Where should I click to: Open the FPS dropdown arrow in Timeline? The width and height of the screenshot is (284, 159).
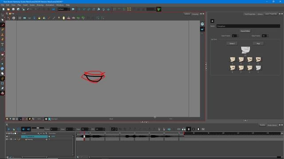[104, 129]
